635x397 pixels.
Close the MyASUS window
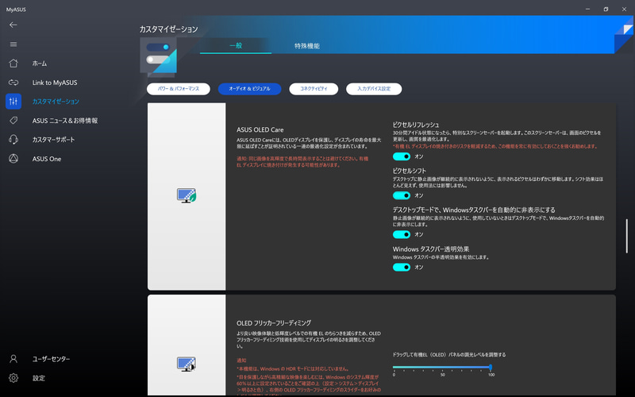[624, 9]
